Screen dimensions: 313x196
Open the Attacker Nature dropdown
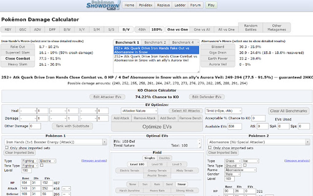click(139, 111)
